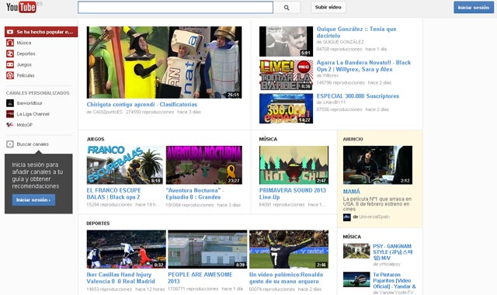Open the Aventura Nocturna video thumbnail
The height and width of the screenshot is (295, 497).
point(203,165)
